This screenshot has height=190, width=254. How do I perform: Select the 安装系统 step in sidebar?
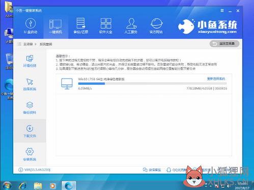tap(30, 154)
